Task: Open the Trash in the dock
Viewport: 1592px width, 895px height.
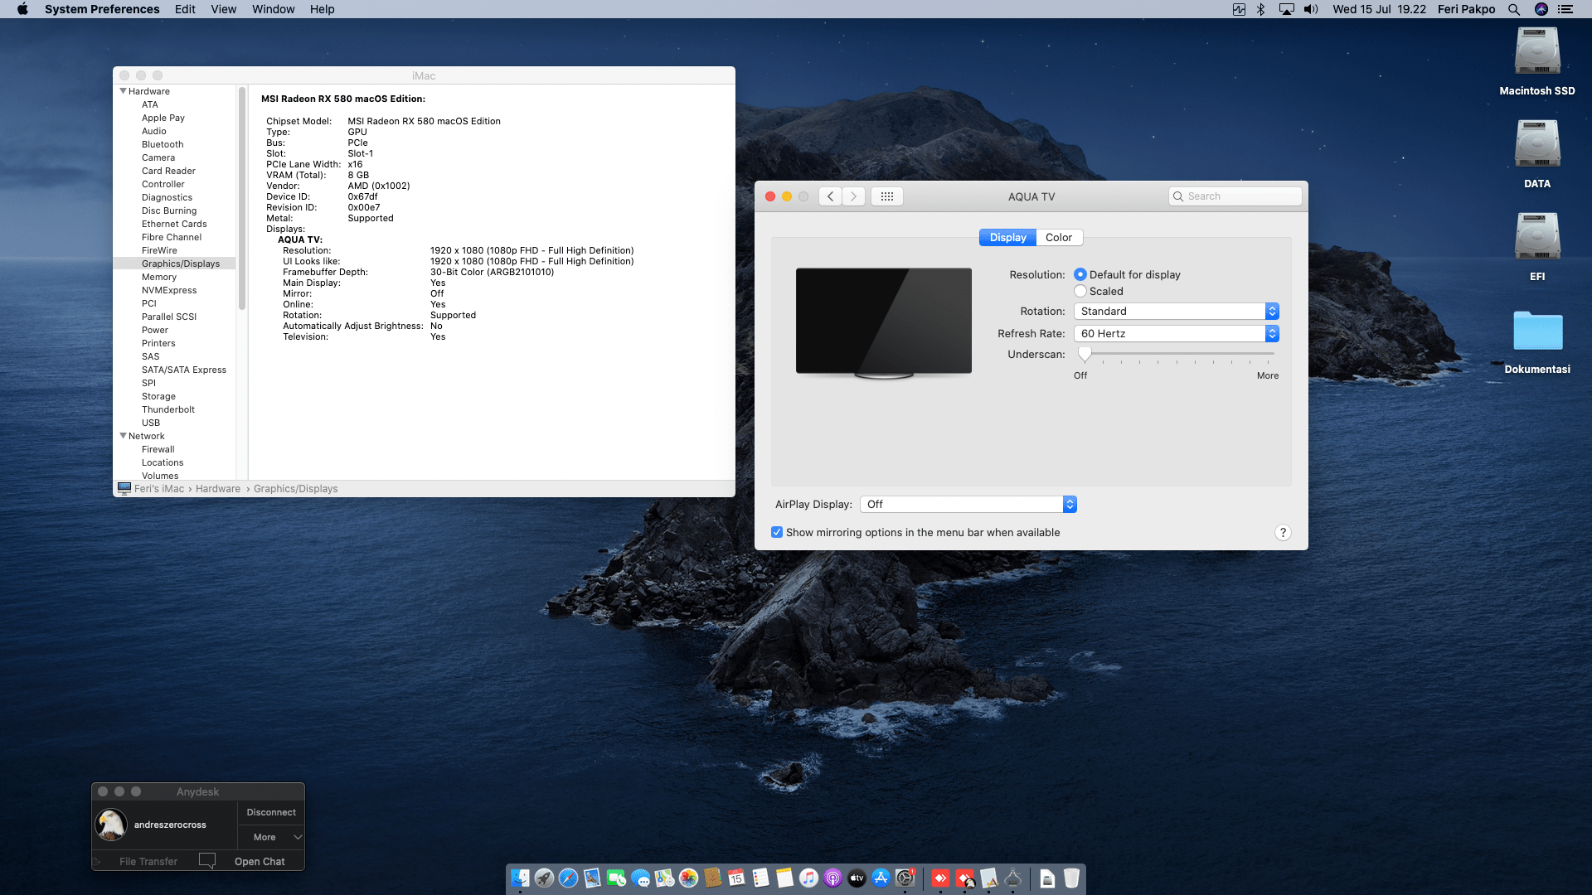Action: click(x=1071, y=878)
